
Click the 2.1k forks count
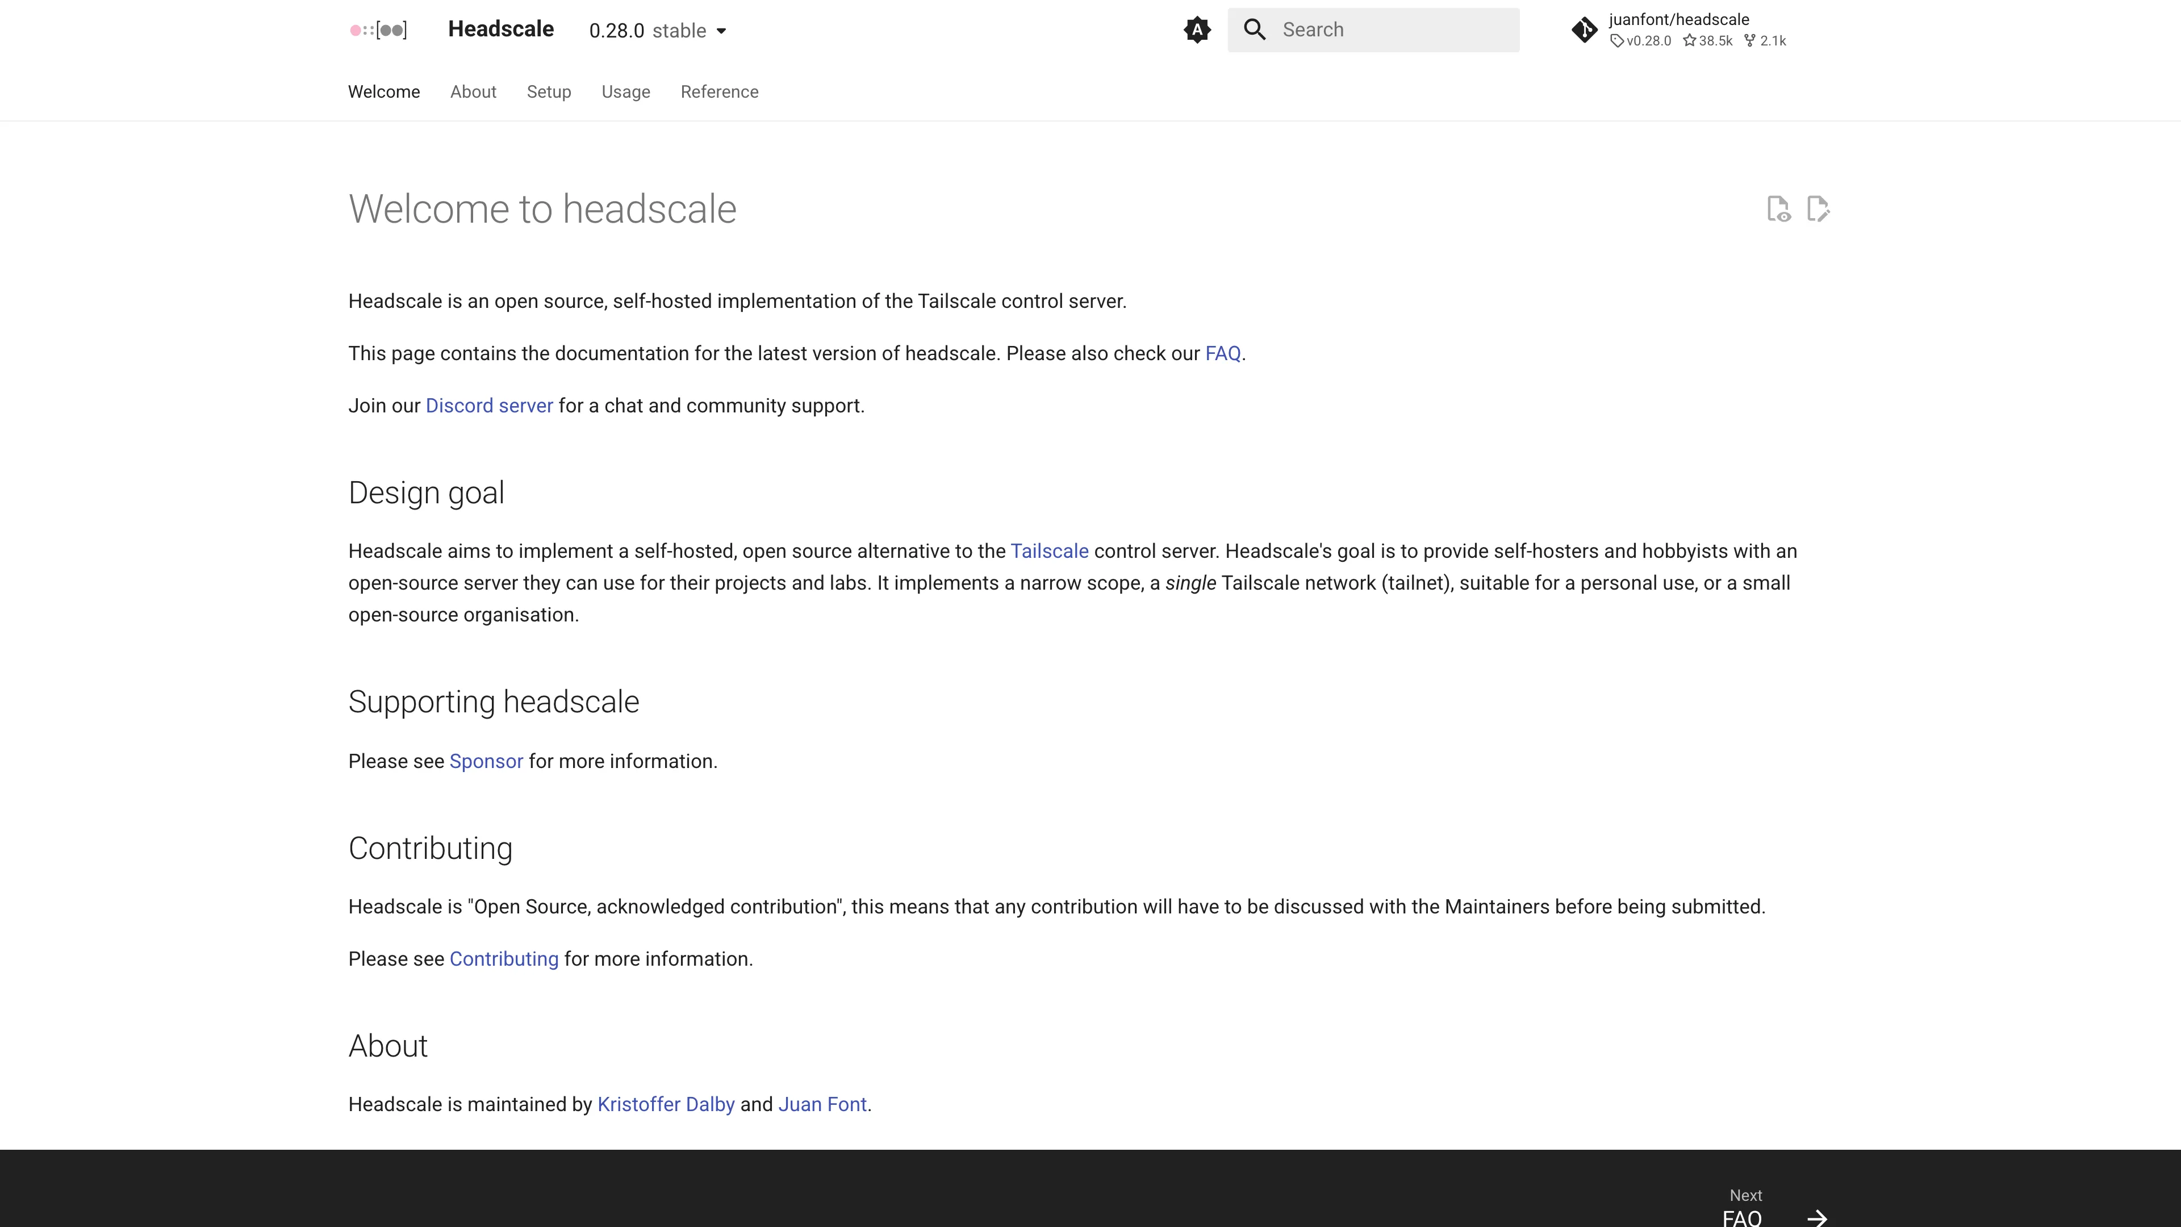[1765, 41]
